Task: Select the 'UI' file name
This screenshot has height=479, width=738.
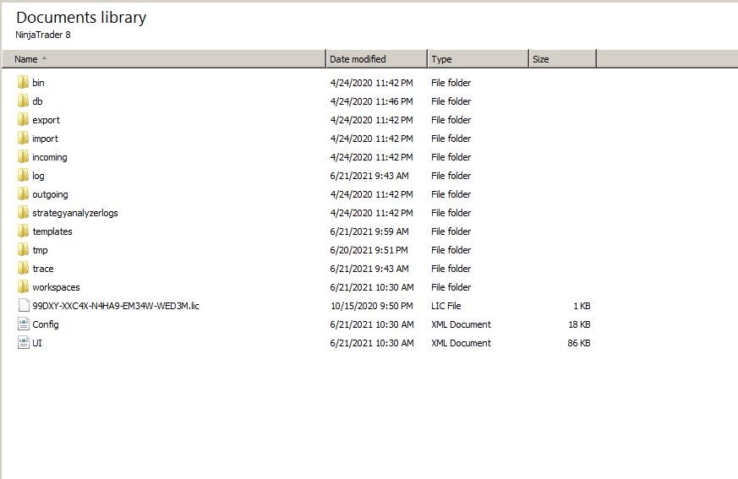Action: tap(37, 343)
